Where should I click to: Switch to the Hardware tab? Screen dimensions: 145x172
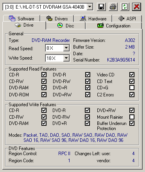93,18
